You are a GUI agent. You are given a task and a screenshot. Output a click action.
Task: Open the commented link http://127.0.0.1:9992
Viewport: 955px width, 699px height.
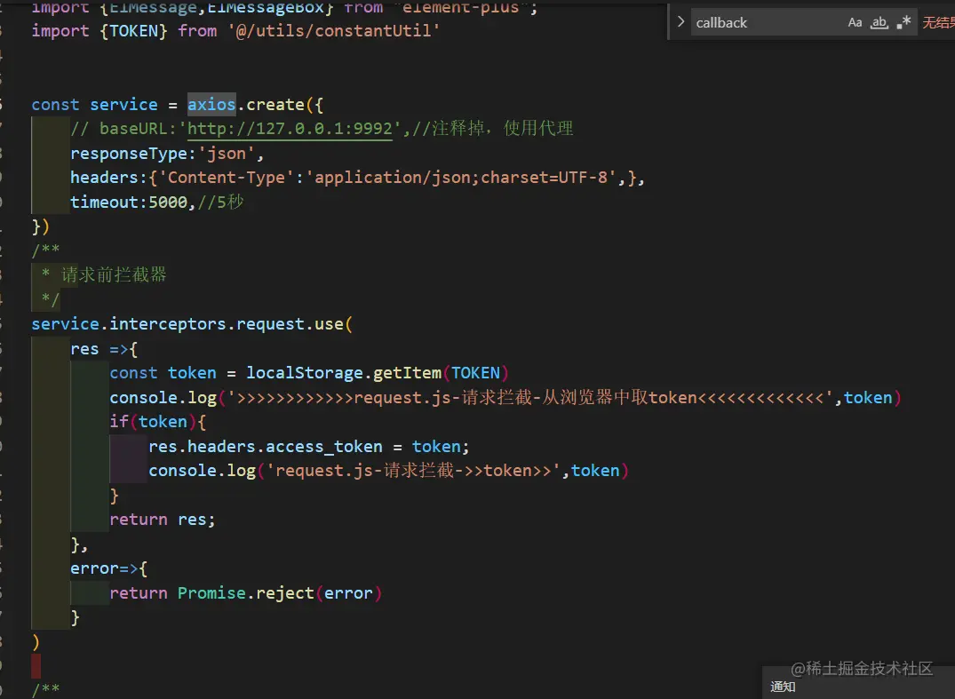pyautogui.click(x=290, y=129)
